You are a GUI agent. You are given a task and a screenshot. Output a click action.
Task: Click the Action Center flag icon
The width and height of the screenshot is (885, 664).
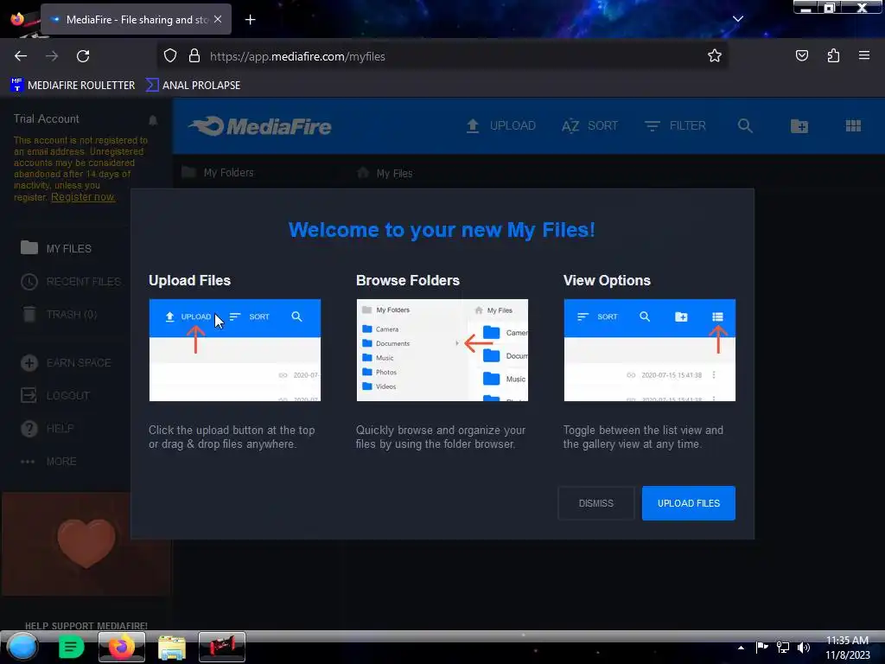point(761,648)
